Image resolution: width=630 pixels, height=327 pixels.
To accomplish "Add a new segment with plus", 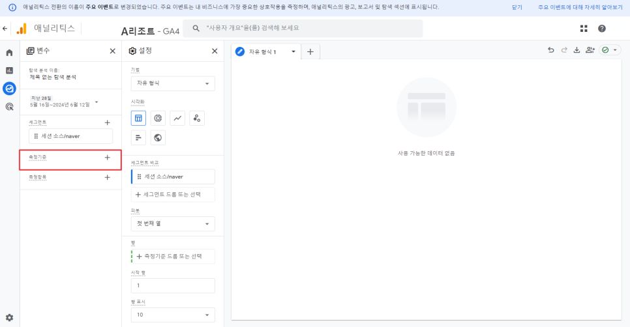I will (107, 122).
